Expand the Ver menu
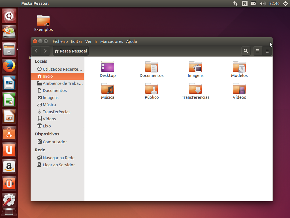Viewport: 290px width, 218px height. click(88, 41)
